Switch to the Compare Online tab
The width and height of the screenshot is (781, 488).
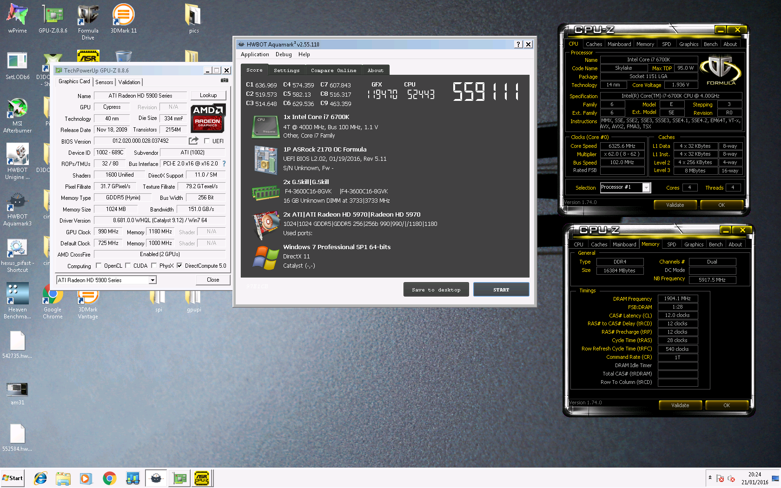click(x=334, y=70)
